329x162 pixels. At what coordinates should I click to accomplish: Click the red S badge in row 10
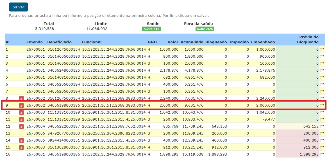21,112
